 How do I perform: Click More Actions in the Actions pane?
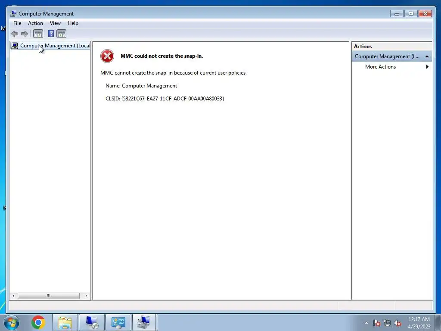click(x=380, y=67)
